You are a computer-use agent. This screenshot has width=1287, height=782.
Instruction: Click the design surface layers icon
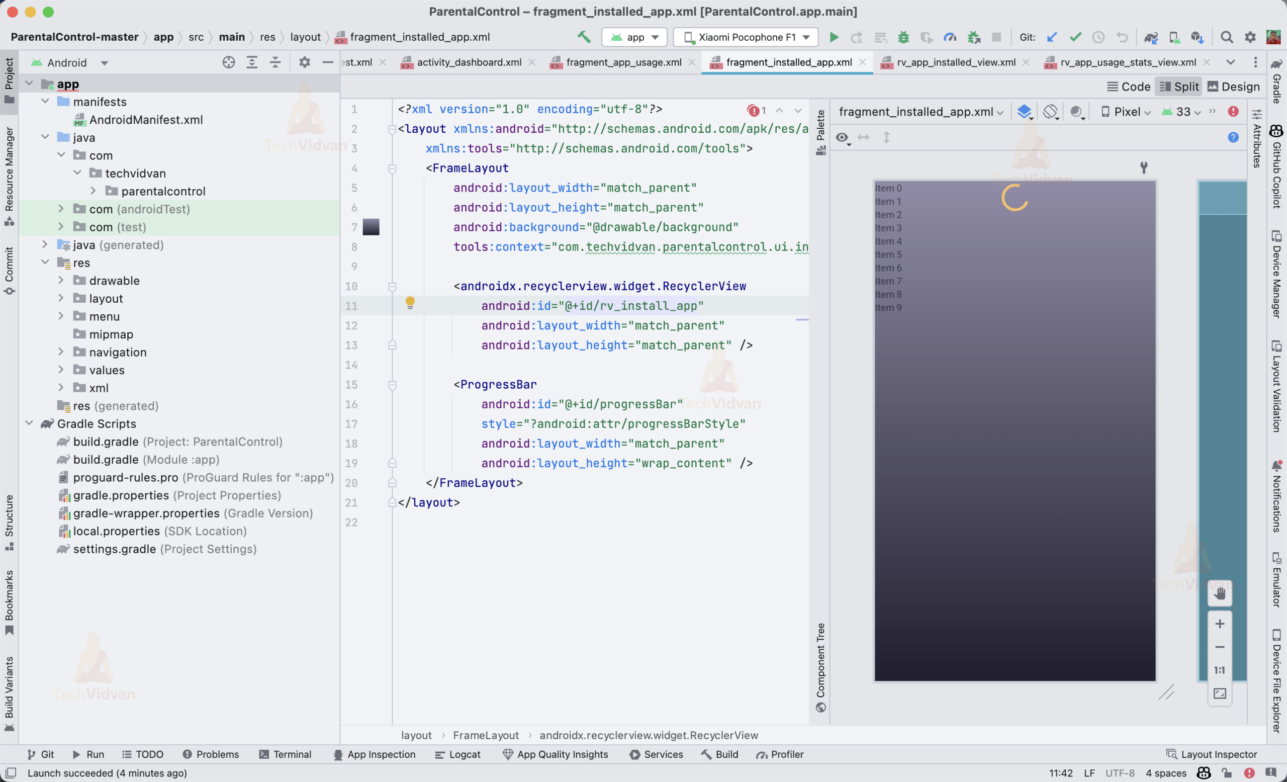1024,112
